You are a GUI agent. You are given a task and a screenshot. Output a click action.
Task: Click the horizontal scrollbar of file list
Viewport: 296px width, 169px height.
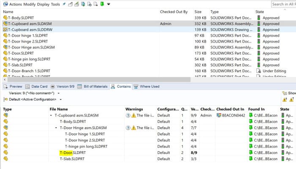tap(98, 79)
